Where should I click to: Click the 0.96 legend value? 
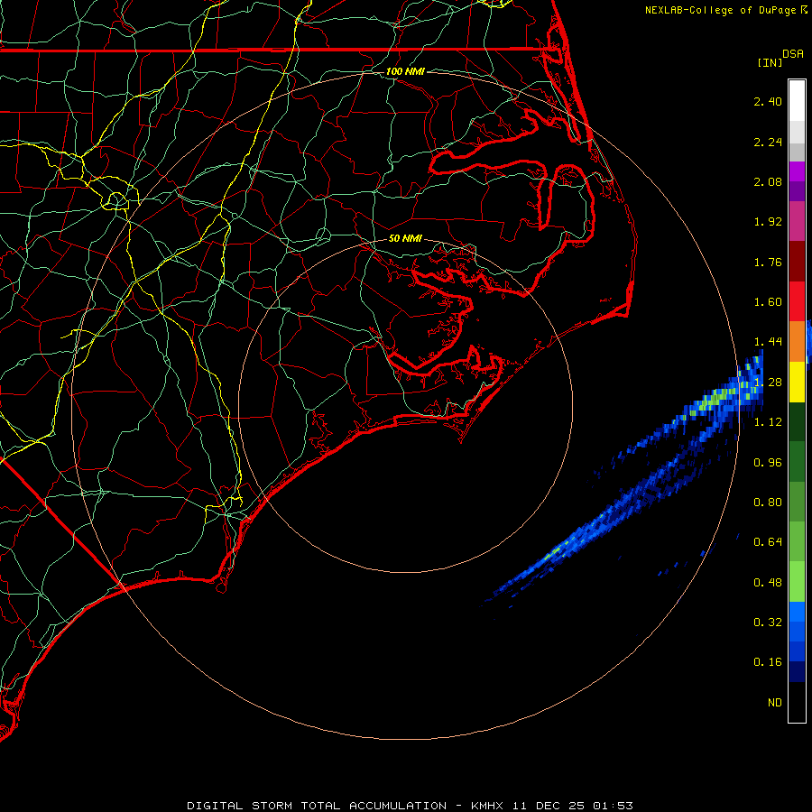click(x=768, y=463)
